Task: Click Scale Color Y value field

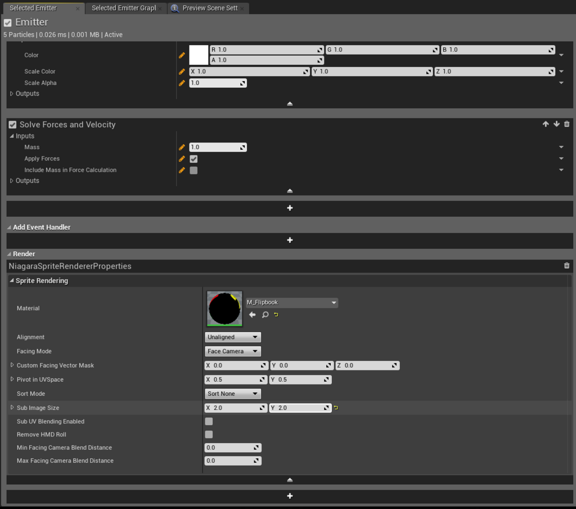Action: [372, 72]
